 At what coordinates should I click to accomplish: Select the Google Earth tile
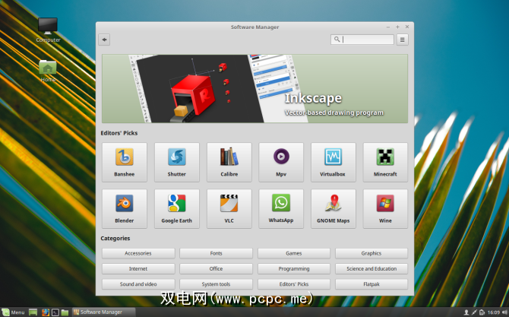(176, 209)
